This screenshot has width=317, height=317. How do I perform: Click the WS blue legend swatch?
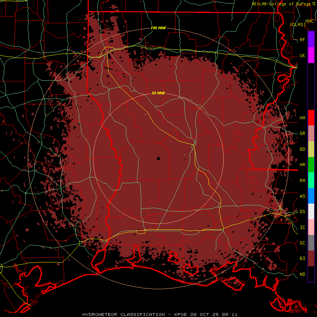311,196
